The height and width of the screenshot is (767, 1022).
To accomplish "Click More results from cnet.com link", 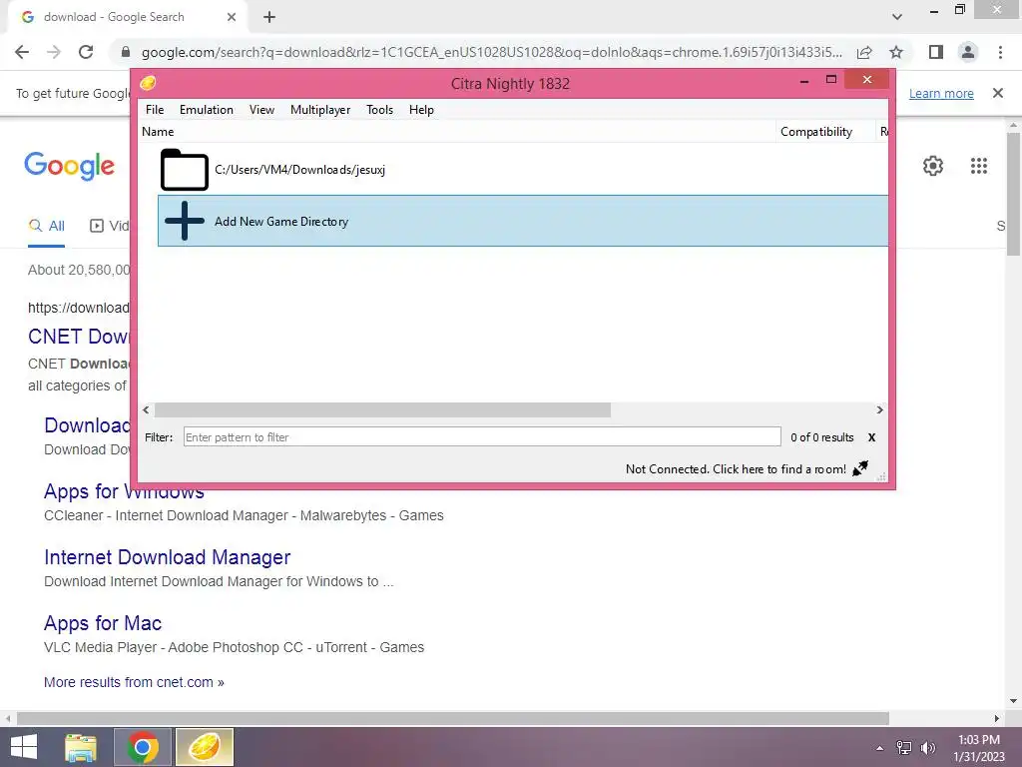I will (134, 682).
